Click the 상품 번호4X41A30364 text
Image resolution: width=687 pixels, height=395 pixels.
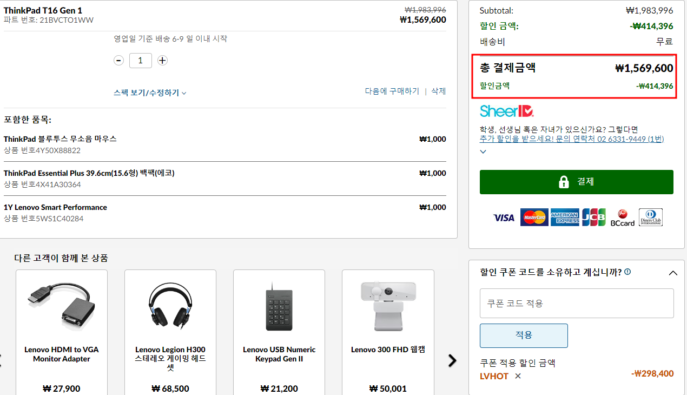click(x=42, y=185)
